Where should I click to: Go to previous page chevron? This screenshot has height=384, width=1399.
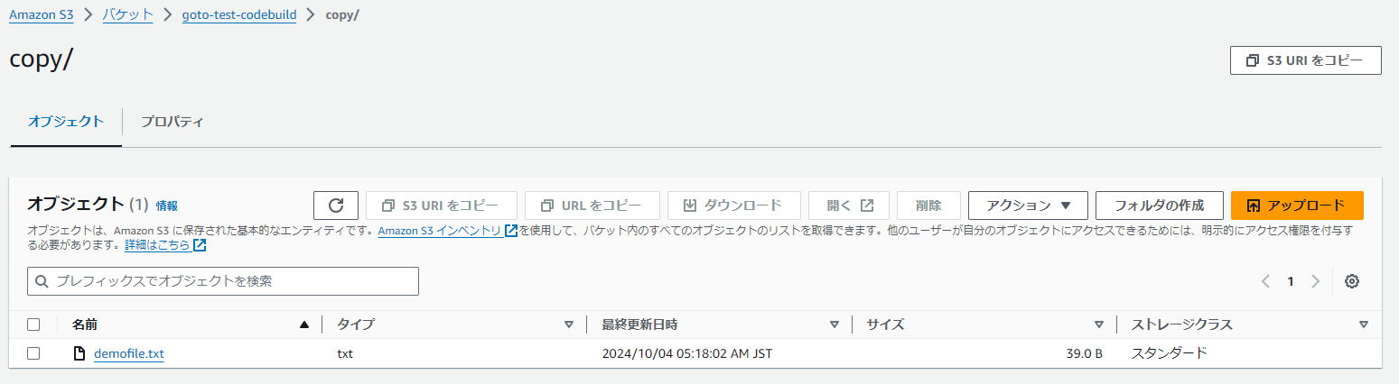pos(1266,281)
